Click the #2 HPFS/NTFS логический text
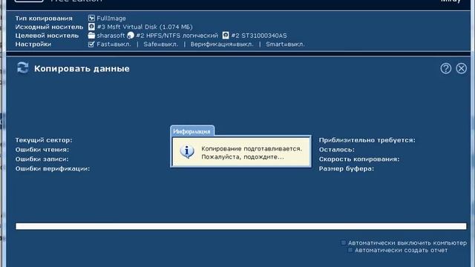 (177, 36)
